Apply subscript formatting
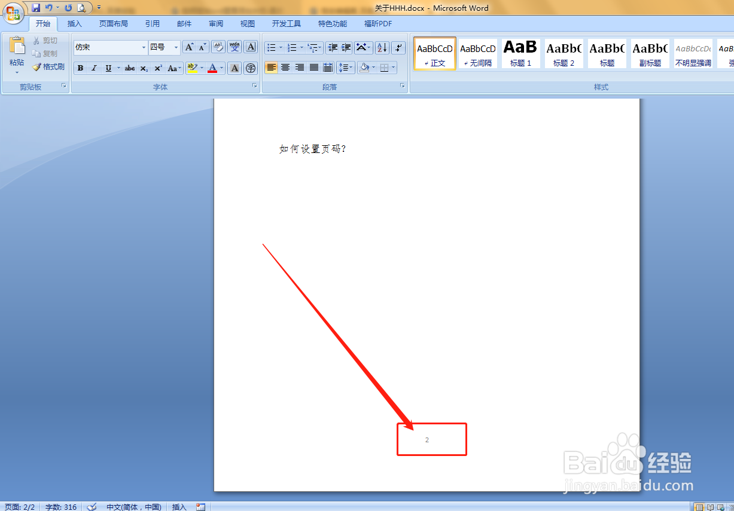Image resolution: width=734 pixels, height=511 pixels. (x=144, y=68)
